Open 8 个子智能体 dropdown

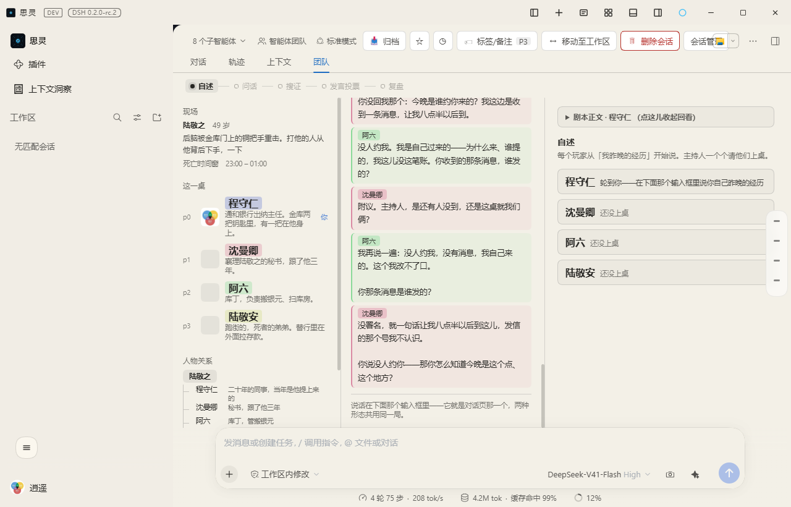pos(219,41)
